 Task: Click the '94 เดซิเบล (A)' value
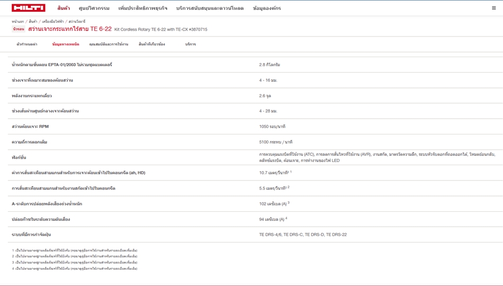pos(273,219)
